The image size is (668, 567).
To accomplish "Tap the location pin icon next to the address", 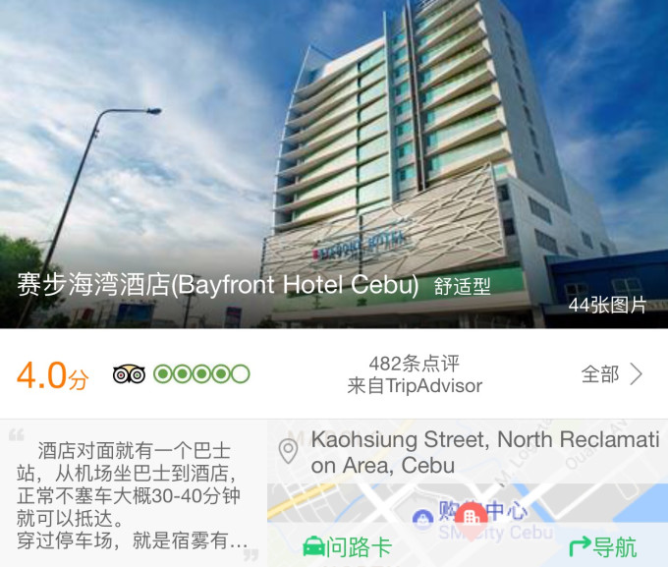I will (x=289, y=451).
